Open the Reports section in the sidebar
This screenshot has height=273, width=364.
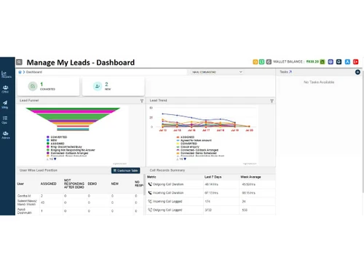pos(6,74)
